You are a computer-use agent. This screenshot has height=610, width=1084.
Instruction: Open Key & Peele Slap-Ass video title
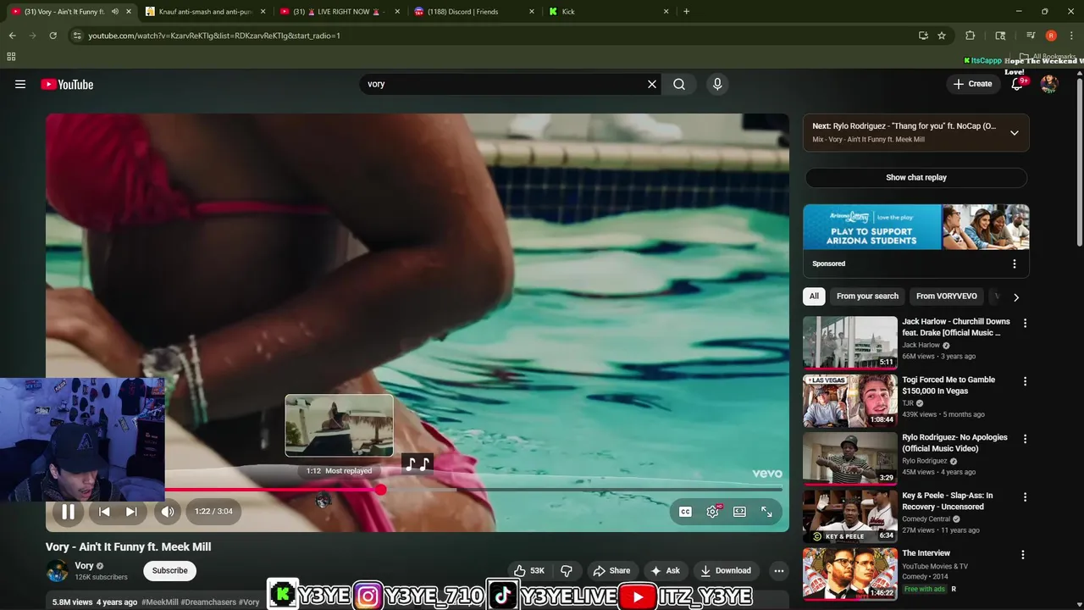947,501
